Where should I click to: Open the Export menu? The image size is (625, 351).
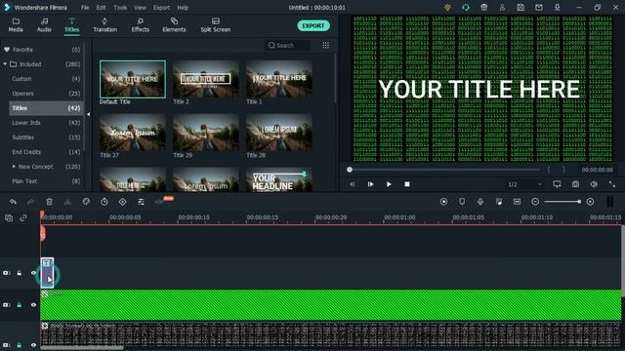tap(161, 8)
